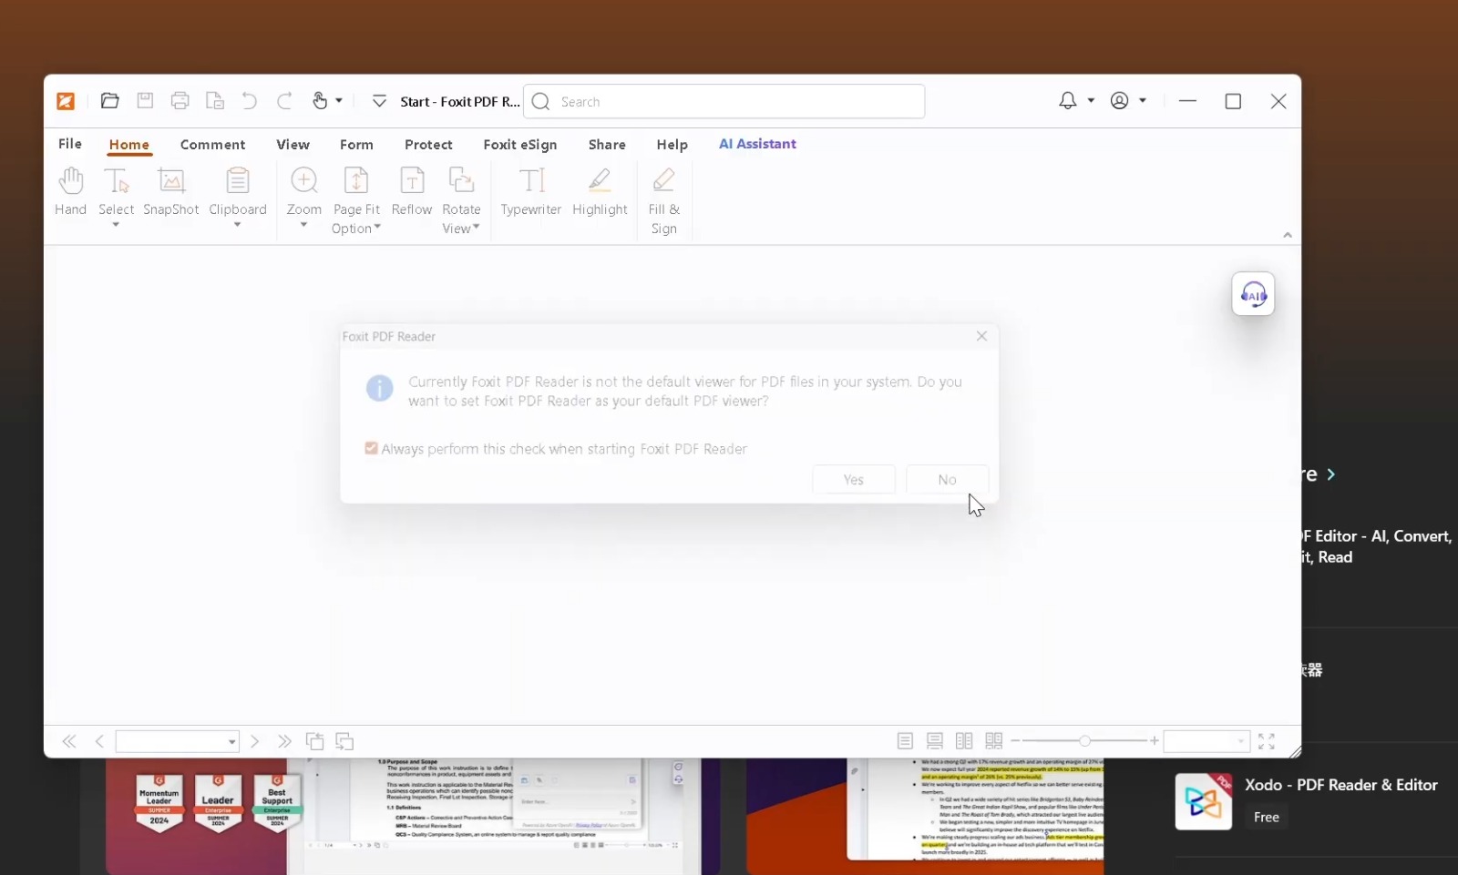Click the Foxit logo icon
This screenshot has height=875, width=1458.
(66, 101)
